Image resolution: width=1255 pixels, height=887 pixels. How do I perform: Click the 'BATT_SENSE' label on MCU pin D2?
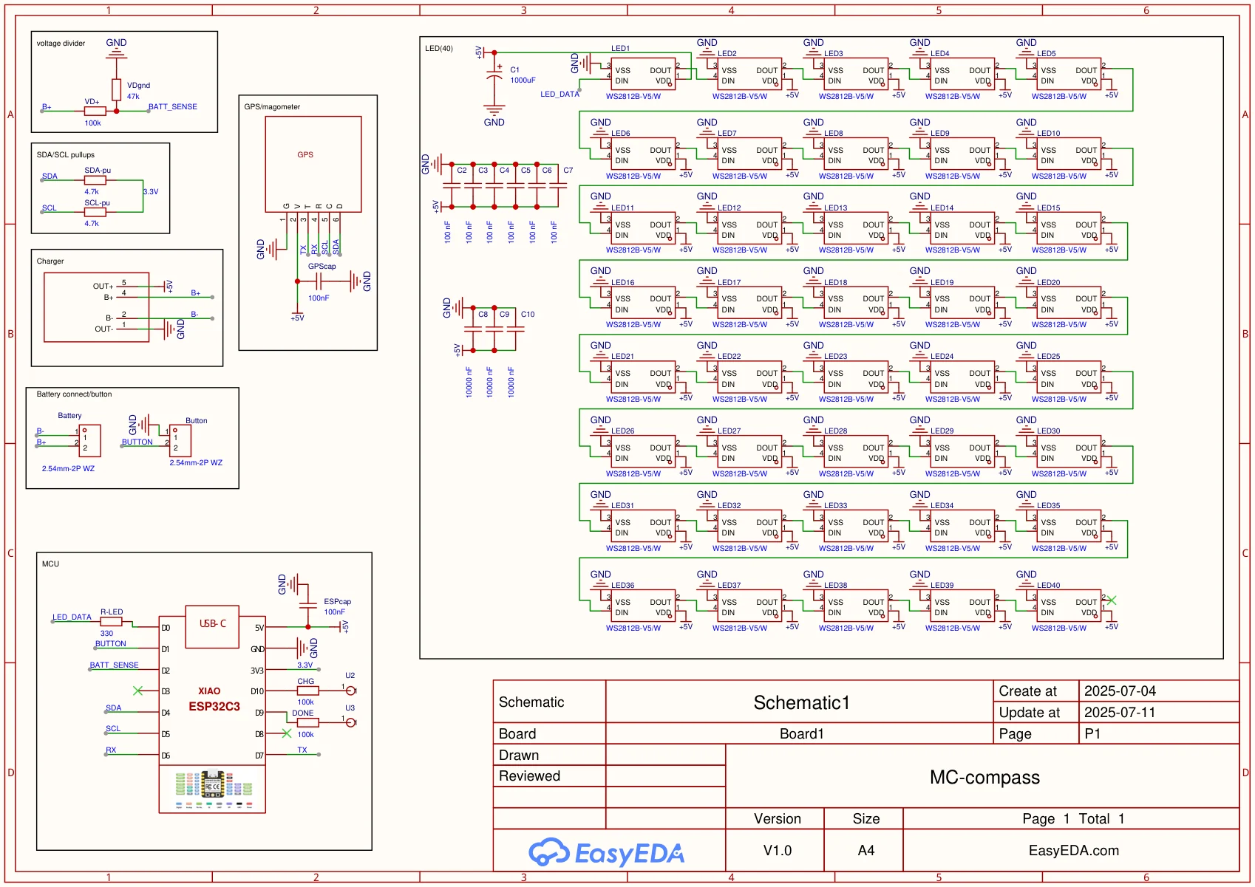click(x=115, y=665)
